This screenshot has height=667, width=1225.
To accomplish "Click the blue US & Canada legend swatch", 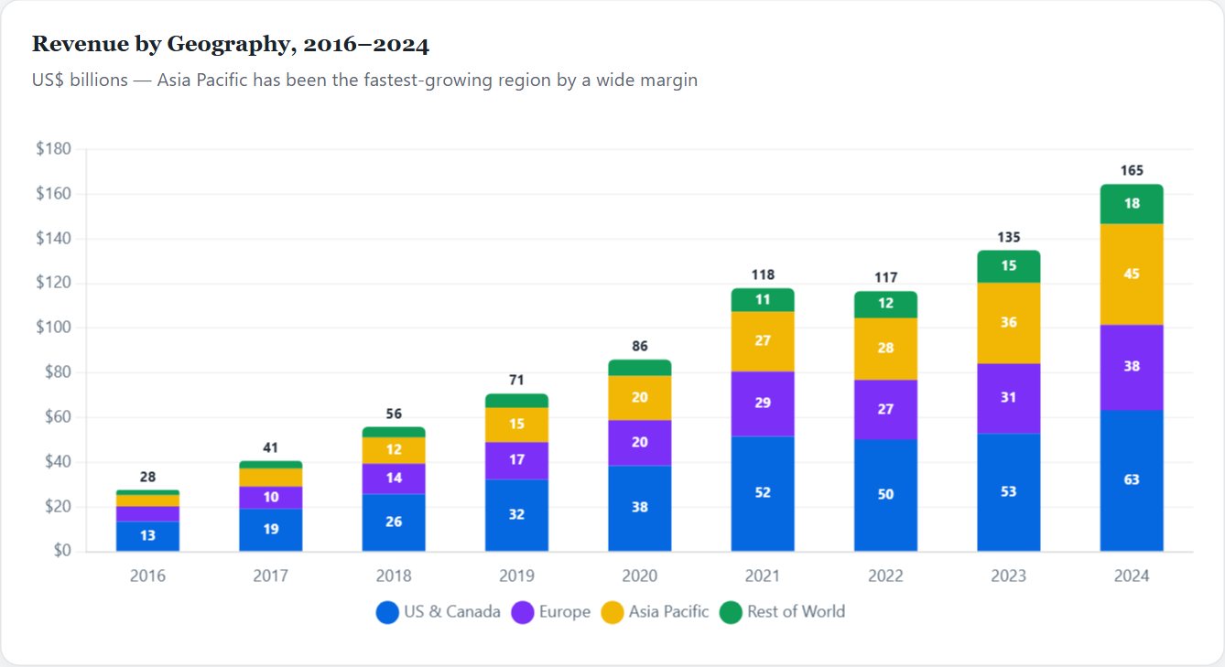I will click(x=387, y=612).
